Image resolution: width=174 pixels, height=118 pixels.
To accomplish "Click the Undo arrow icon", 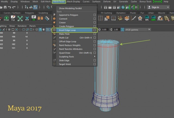I will tap(10, 7).
